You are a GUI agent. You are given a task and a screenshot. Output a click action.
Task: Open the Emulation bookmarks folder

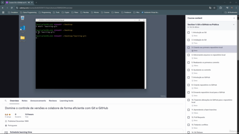pyautogui.click(x=13, y=12)
